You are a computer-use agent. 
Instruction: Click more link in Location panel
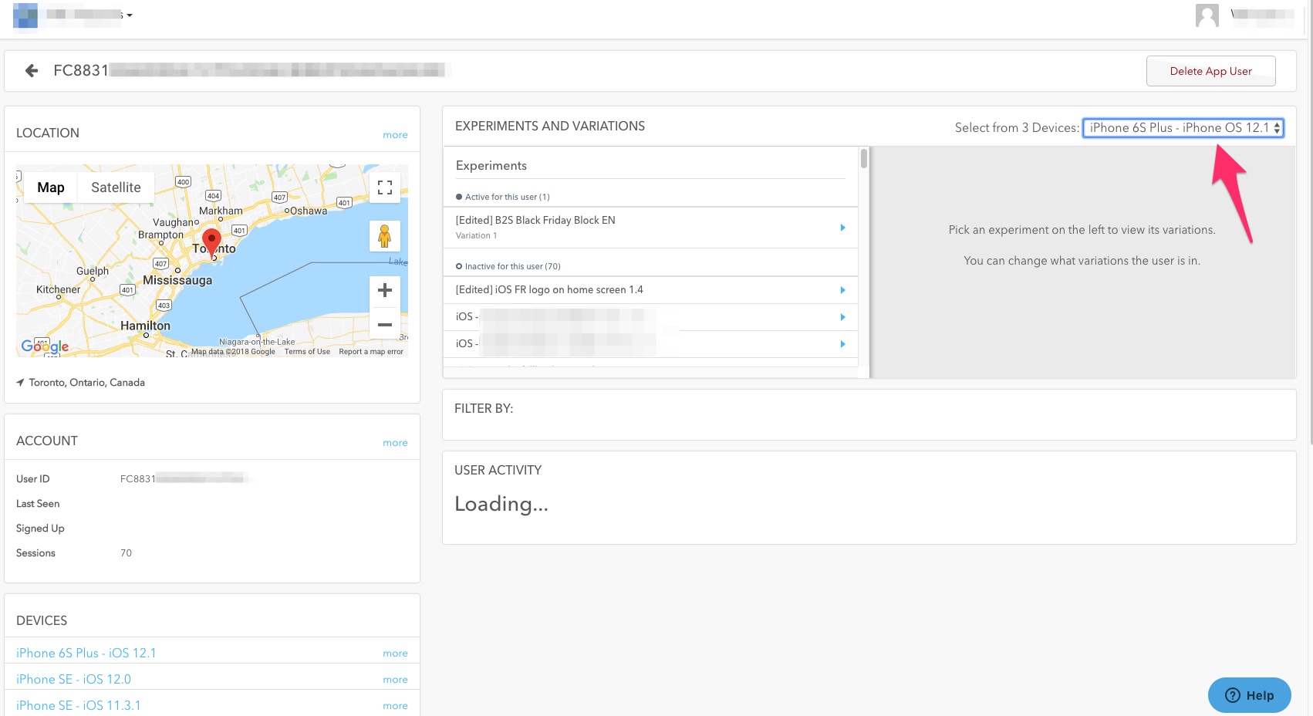395,135
